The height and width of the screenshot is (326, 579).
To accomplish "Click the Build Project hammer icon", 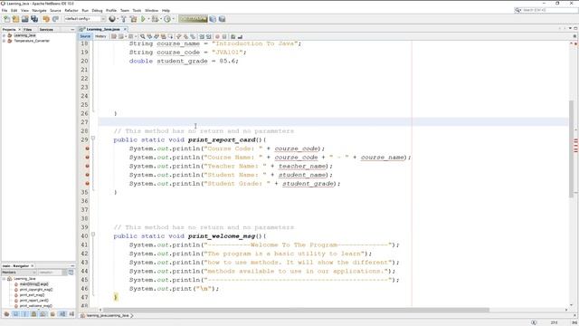I will 124,19.
